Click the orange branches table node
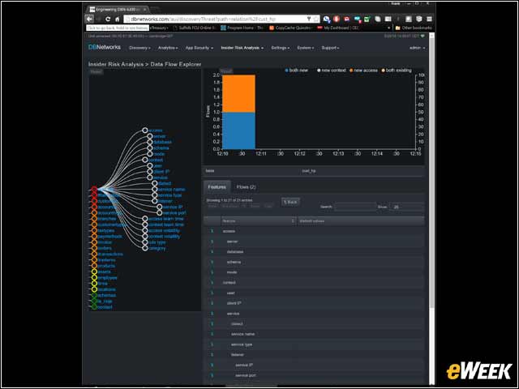The height and width of the screenshot is (389, 519). pos(94,219)
